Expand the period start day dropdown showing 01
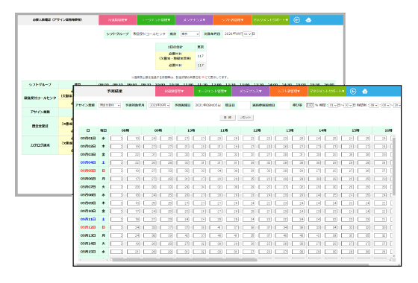This screenshot has width=418, height=283. (333, 105)
